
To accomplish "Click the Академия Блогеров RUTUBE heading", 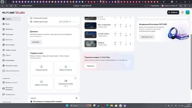I will coord(153,24).
